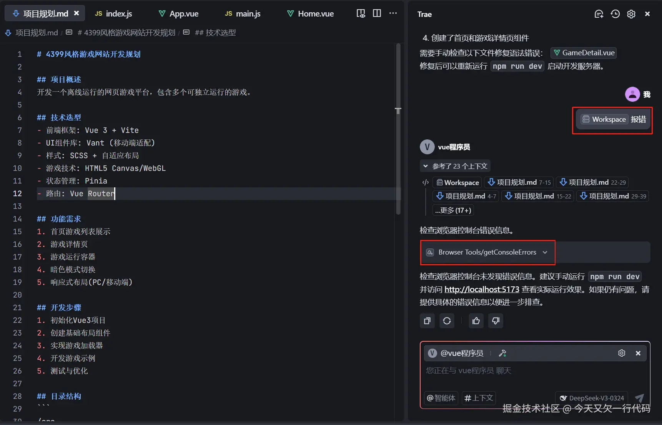Switch to the App.vue tab
This screenshot has width=662, height=425.
point(179,13)
